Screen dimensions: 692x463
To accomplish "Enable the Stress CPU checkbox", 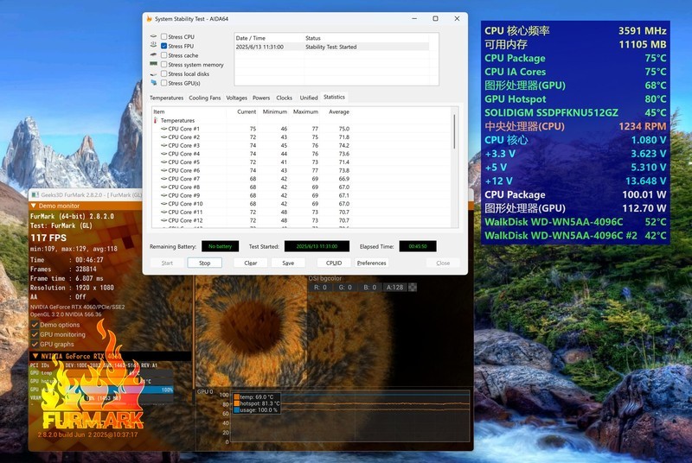I will click(164, 37).
